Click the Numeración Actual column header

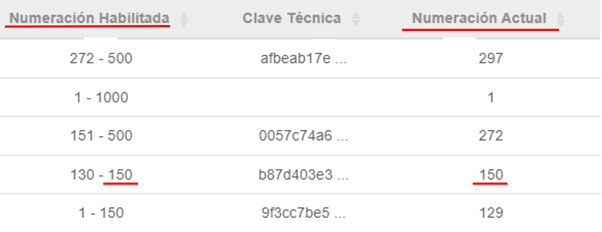pyautogui.click(x=479, y=18)
